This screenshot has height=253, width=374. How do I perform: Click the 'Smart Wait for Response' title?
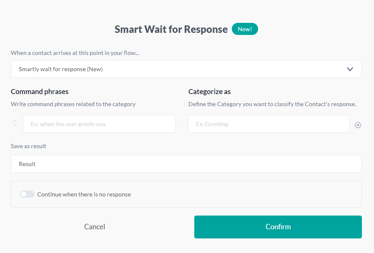(171, 29)
